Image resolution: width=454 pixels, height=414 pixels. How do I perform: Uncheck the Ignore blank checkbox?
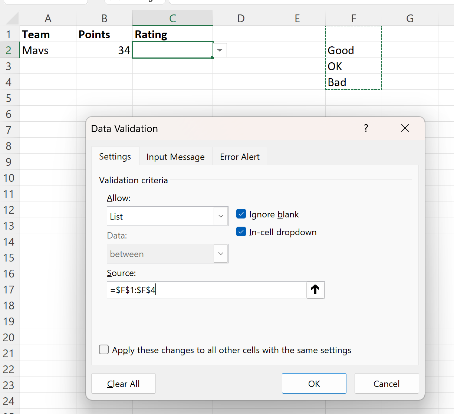tap(241, 214)
